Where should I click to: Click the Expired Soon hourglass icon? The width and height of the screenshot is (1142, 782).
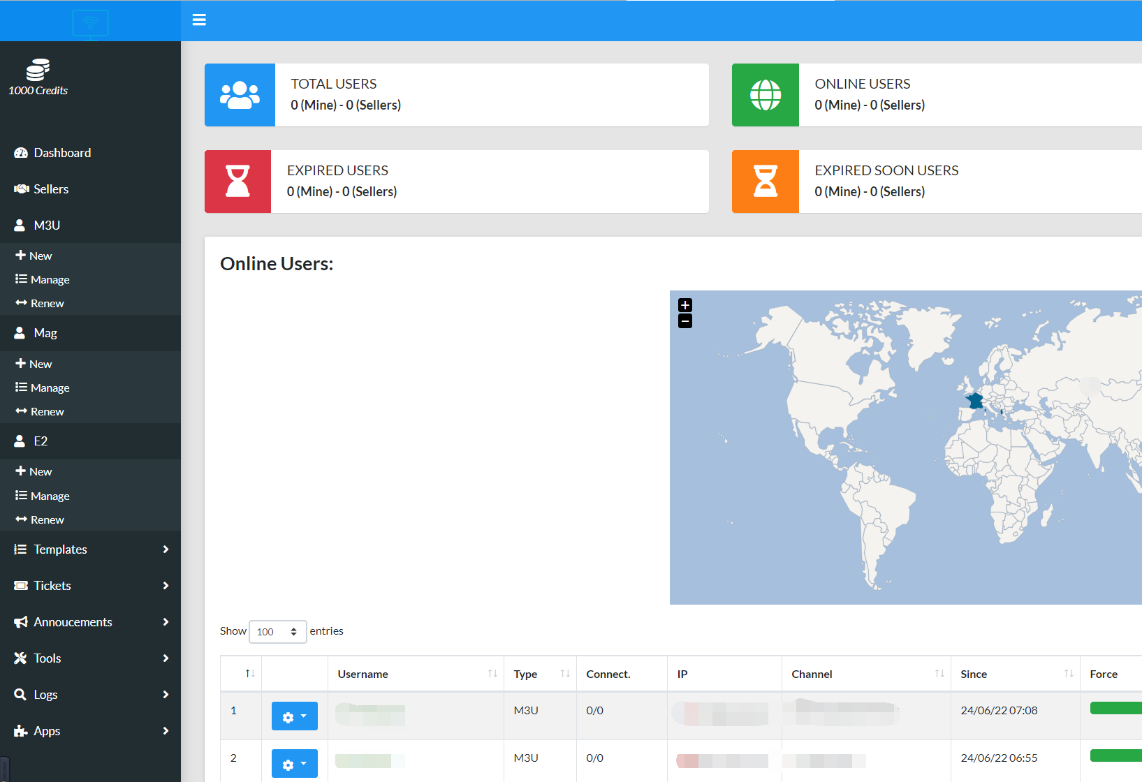click(766, 182)
